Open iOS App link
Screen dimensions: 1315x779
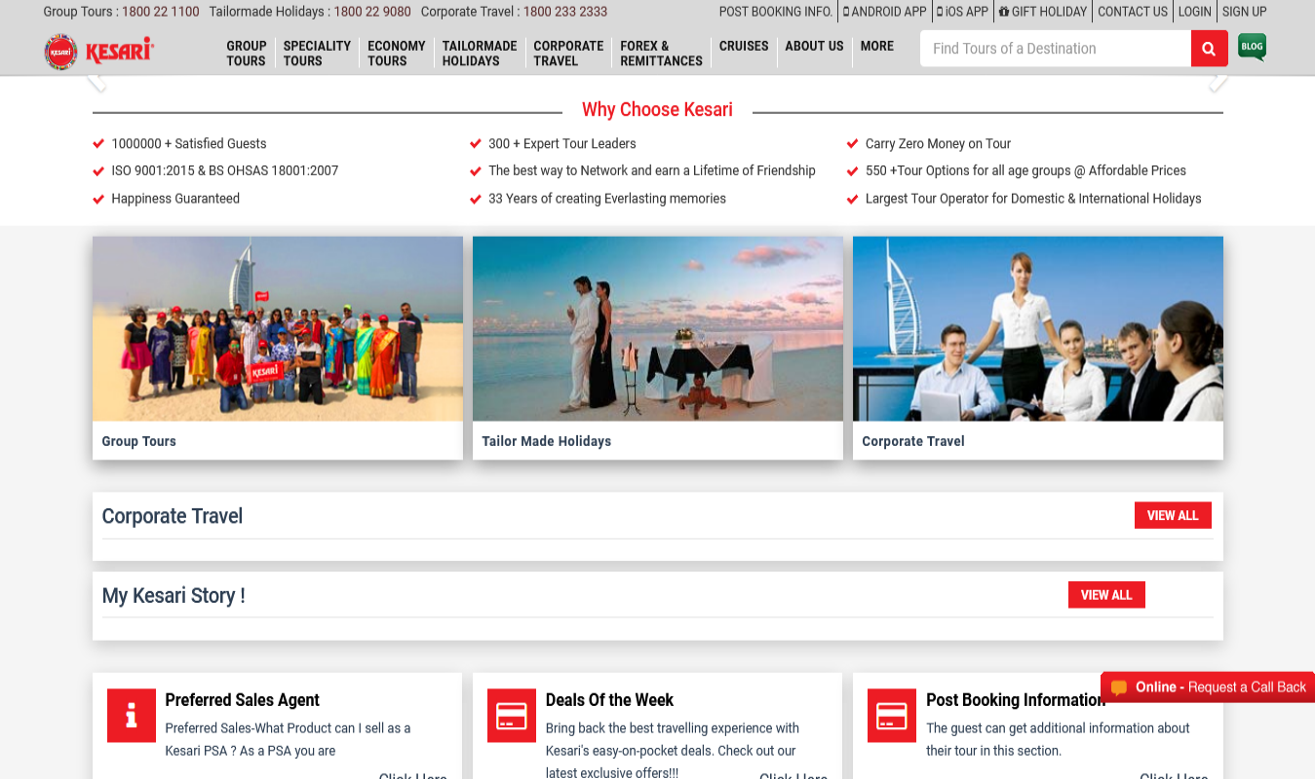click(963, 12)
